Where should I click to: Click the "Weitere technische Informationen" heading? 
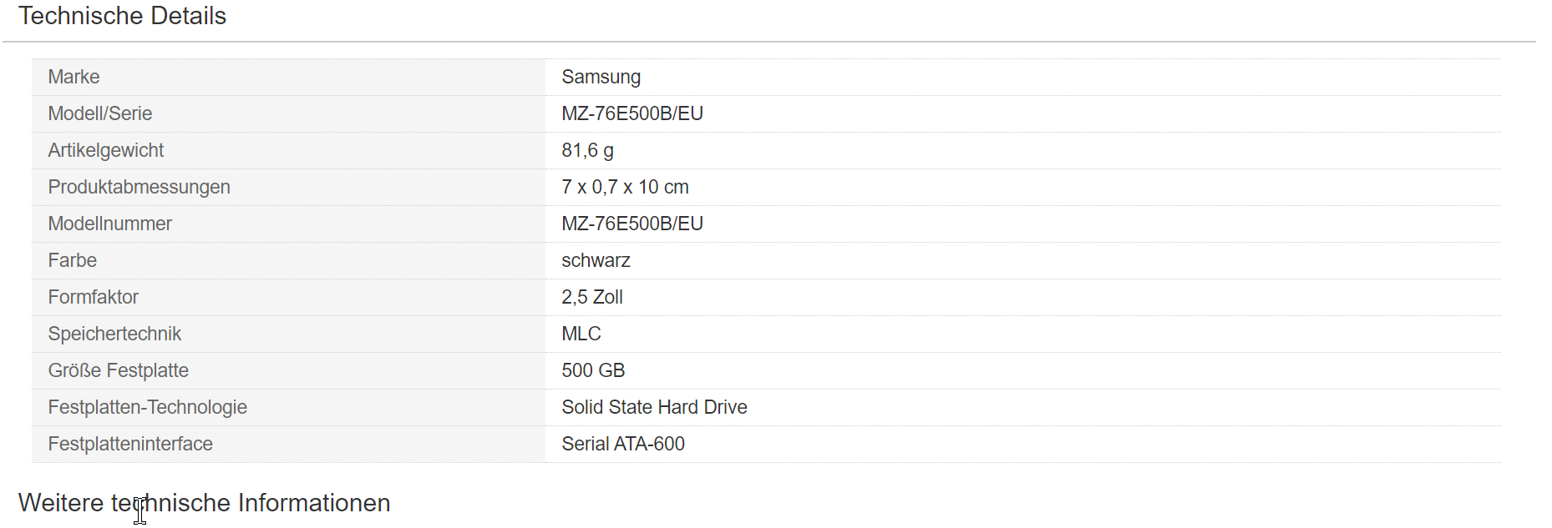pyautogui.click(x=205, y=503)
